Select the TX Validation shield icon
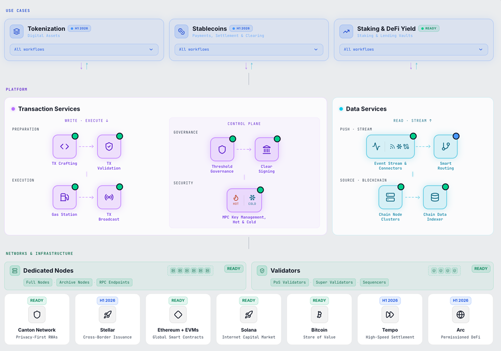This screenshot has height=351, width=501. pos(109,146)
